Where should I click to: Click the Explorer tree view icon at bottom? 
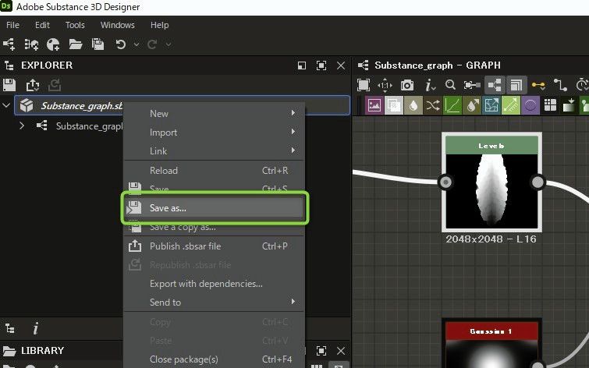coord(10,328)
